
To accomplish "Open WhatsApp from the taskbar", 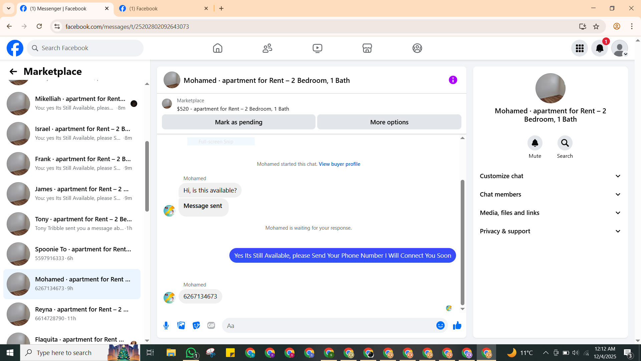I will point(191,353).
